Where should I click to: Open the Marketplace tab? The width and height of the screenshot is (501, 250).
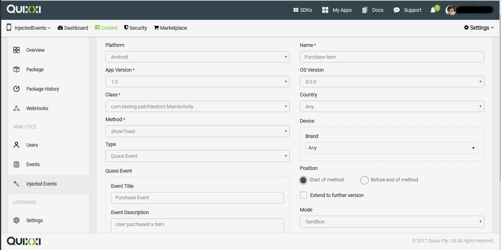click(x=170, y=28)
